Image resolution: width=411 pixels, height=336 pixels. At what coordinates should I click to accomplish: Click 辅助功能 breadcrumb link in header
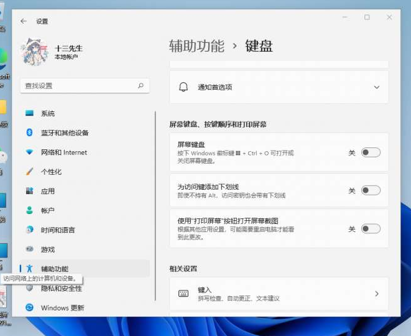click(x=196, y=46)
